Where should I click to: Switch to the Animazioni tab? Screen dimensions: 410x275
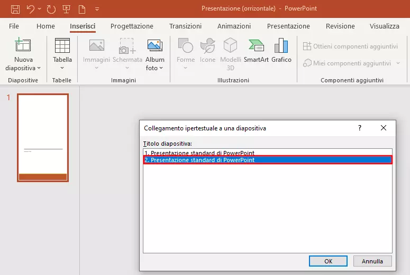click(x=234, y=26)
